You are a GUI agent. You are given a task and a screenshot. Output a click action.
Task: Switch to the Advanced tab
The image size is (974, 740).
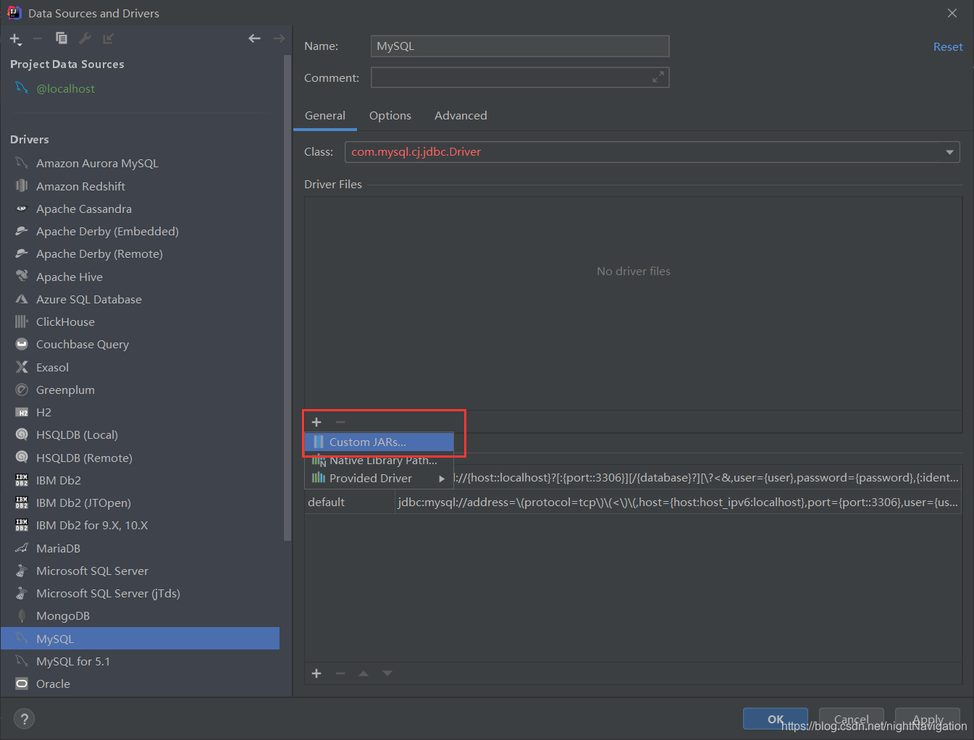click(x=461, y=116)
